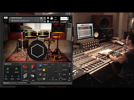
Task: Click the instrument wrench logo icon
Action: click(x=6, y=17)
